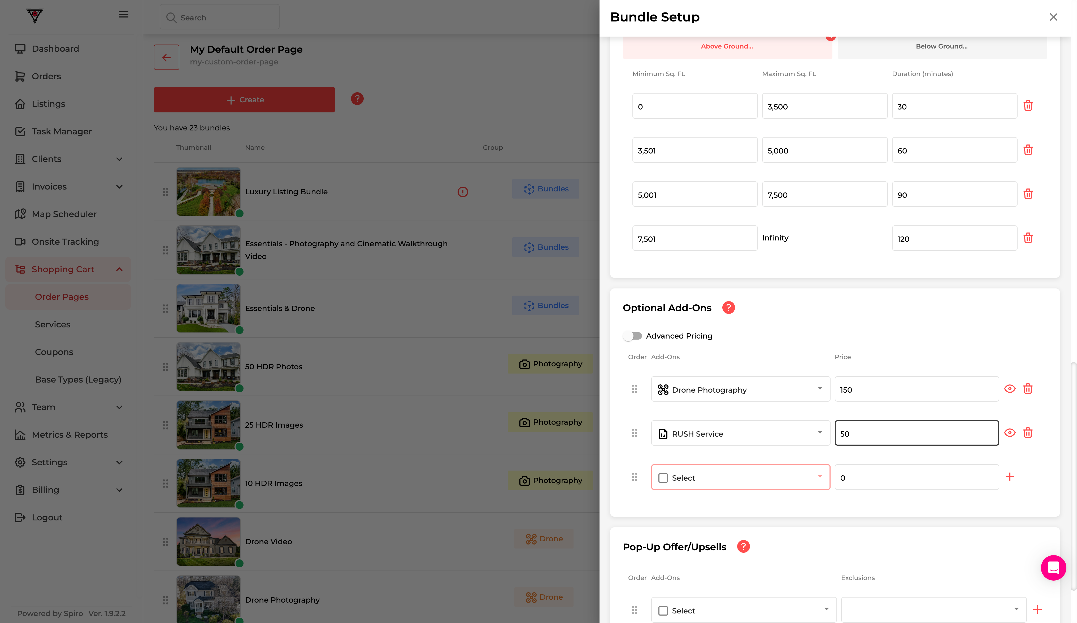The image size is (1077, 623).
Task: Open the empty Select add-on dropdown
Action: pyautogui.click(x=740, y=477)
